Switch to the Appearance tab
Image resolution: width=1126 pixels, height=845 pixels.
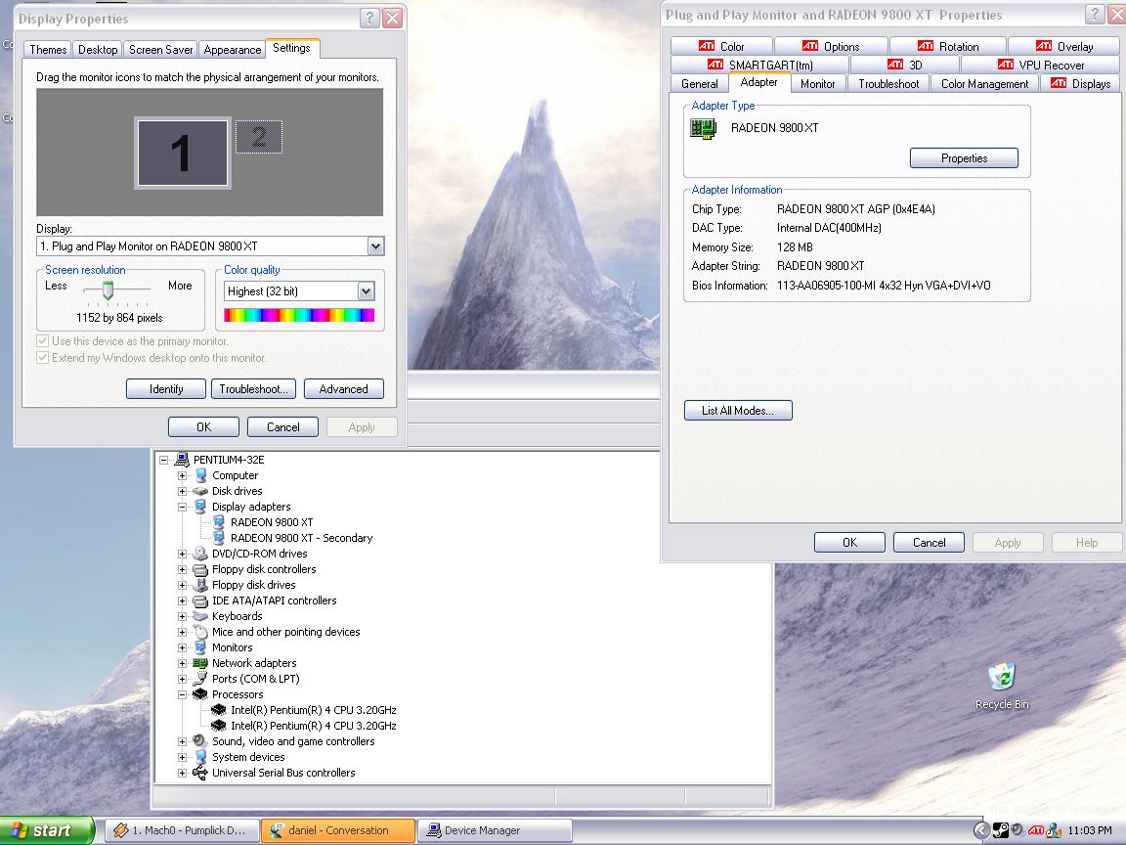(232, 50)
